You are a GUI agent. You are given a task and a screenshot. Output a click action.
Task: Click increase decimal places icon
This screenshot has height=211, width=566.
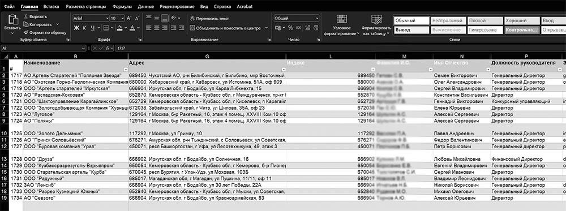pyautogui.click(x=307, y=28)
